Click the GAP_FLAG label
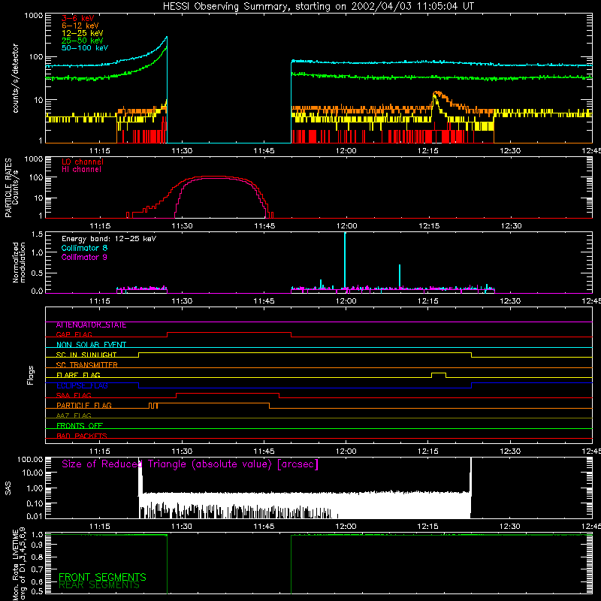 pyautogui.click(x=74, y=334)
